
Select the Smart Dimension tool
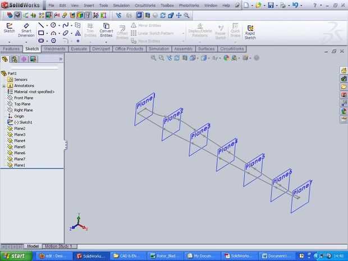26,30
